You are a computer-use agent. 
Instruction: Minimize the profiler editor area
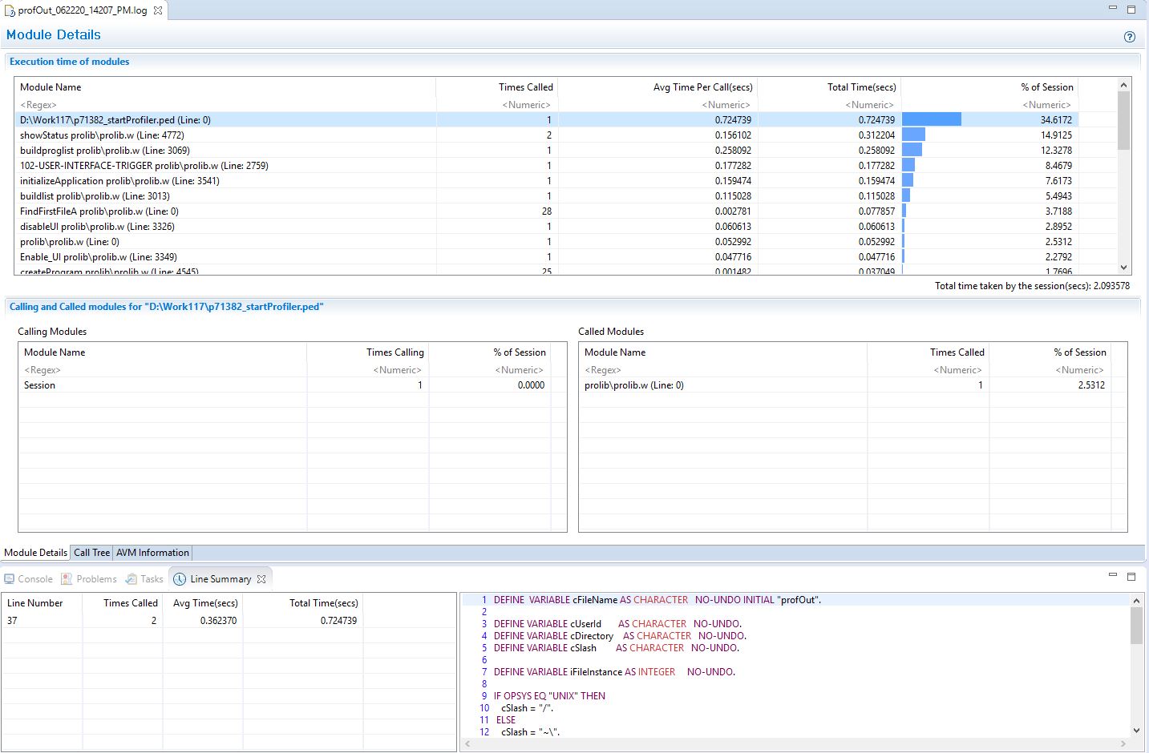click(x=1112, y=9)
